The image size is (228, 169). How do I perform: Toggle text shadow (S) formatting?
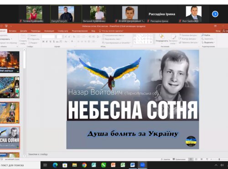[x=54, y=42]
